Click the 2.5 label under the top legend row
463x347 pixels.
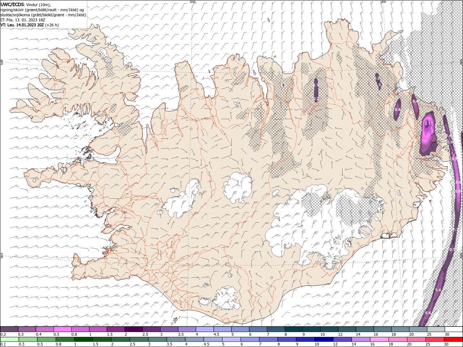pos(145,334)
